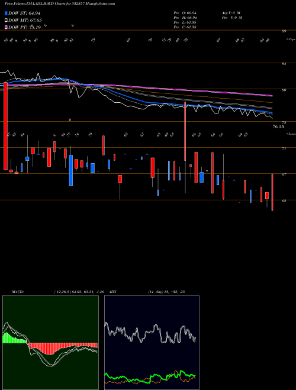The width and height of the screenshot is (296, 390).
Task: Click the blue DOW ST legend swatch
Action: (7, 13)
